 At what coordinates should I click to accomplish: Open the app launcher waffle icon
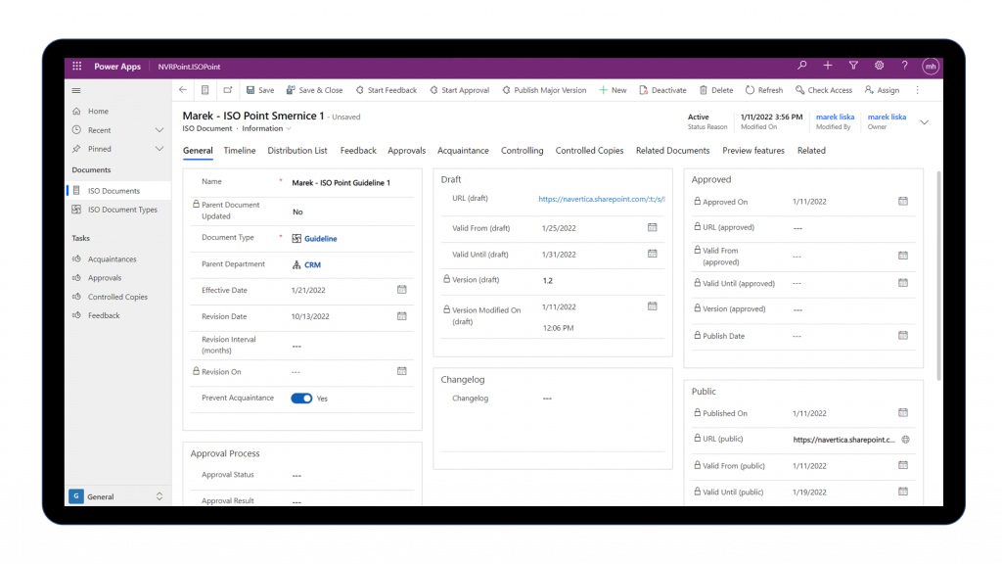[76, 66]
